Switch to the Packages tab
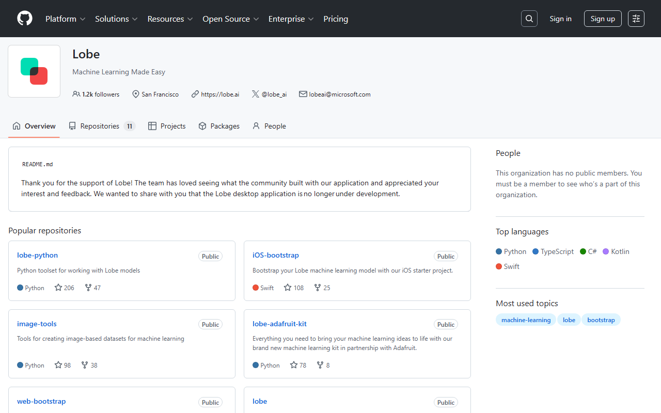 [219, 126]
